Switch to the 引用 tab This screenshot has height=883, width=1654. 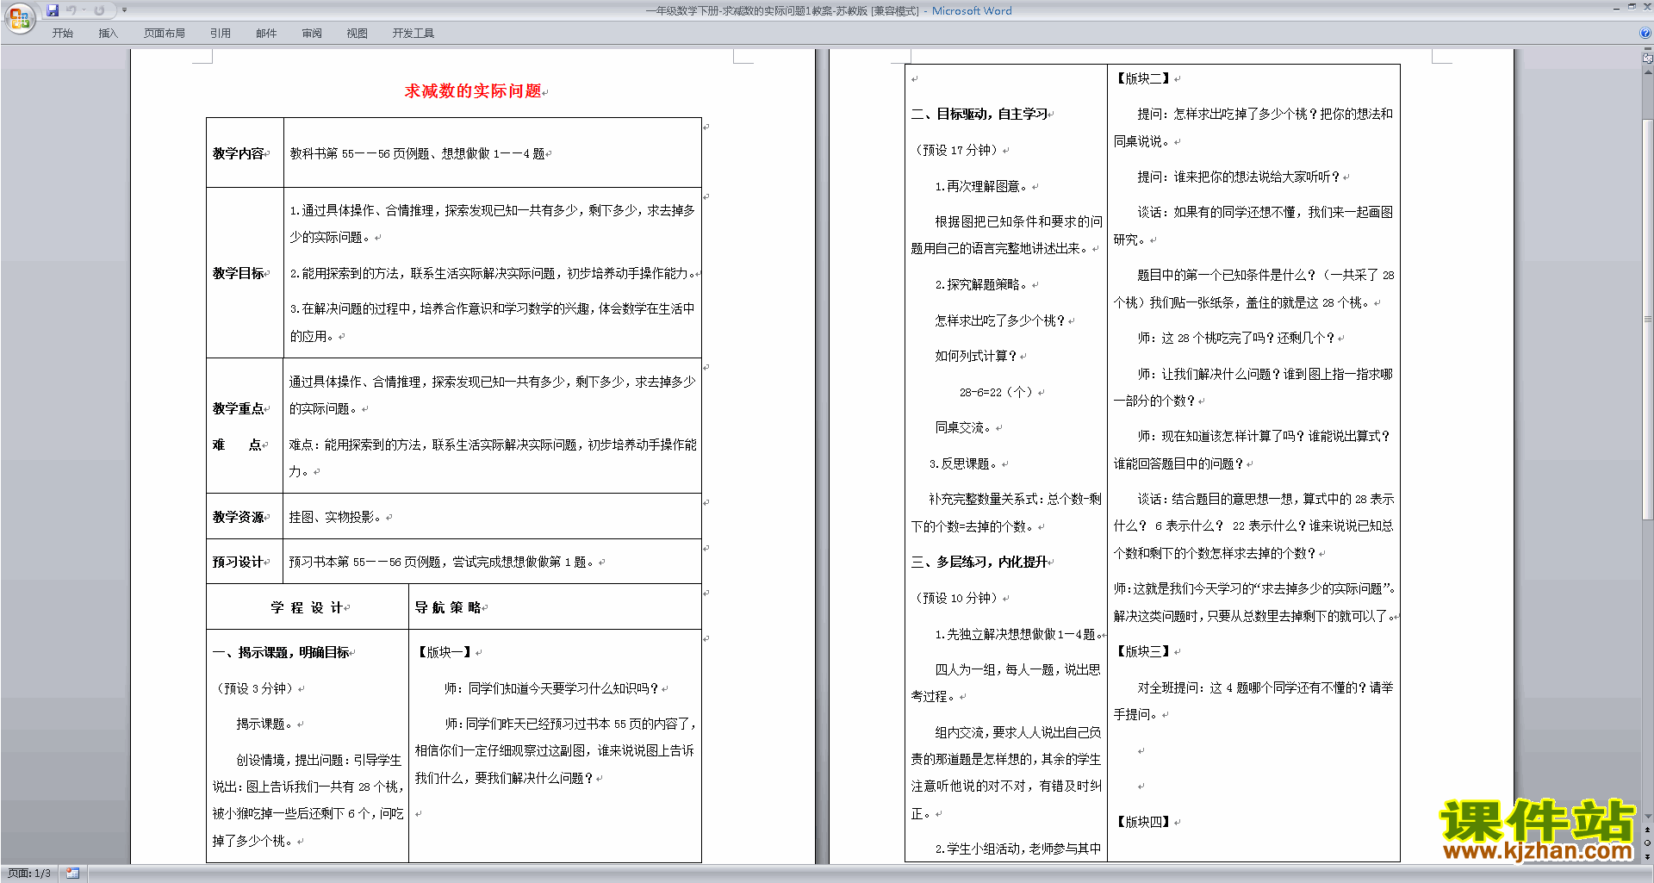[220, 34]
